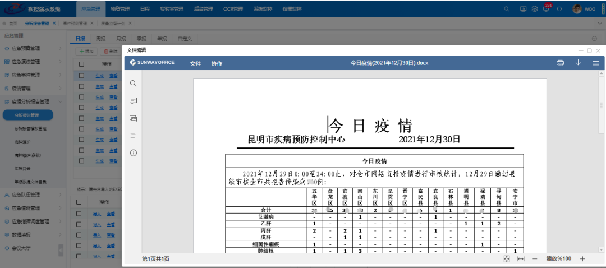The width and height of the screenshot is (606, 268).
Task: Open the search panel in document editor sidebar
Action: click(133, 84)
